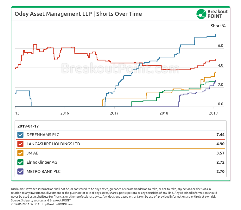Toggle the JM AB orange checkbox
Screen dimensions: 241x210
(x=21, y=153)
